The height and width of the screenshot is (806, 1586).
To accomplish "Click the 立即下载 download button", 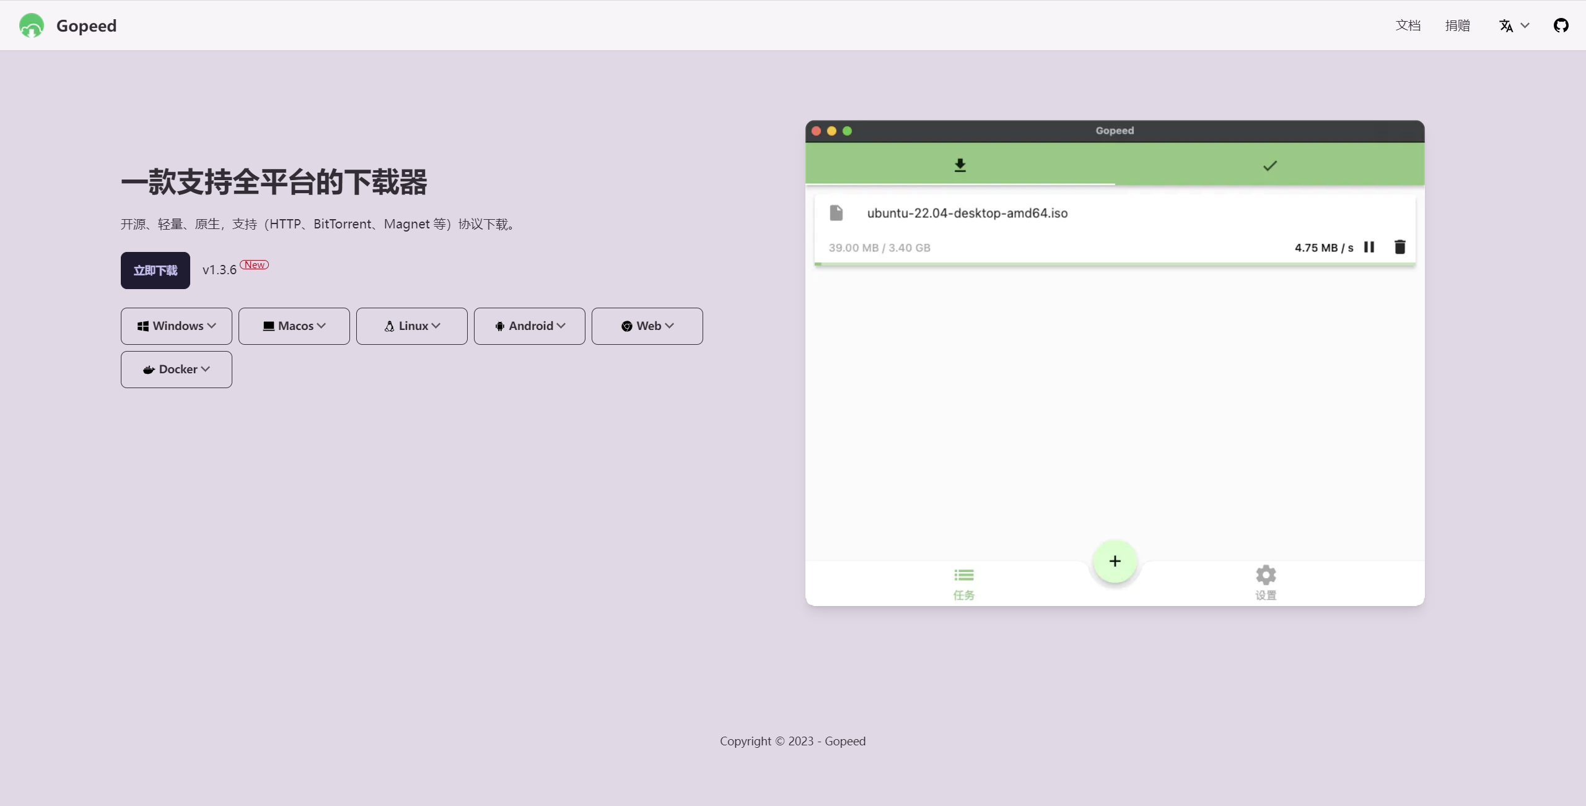I will [x=156, y=271].
